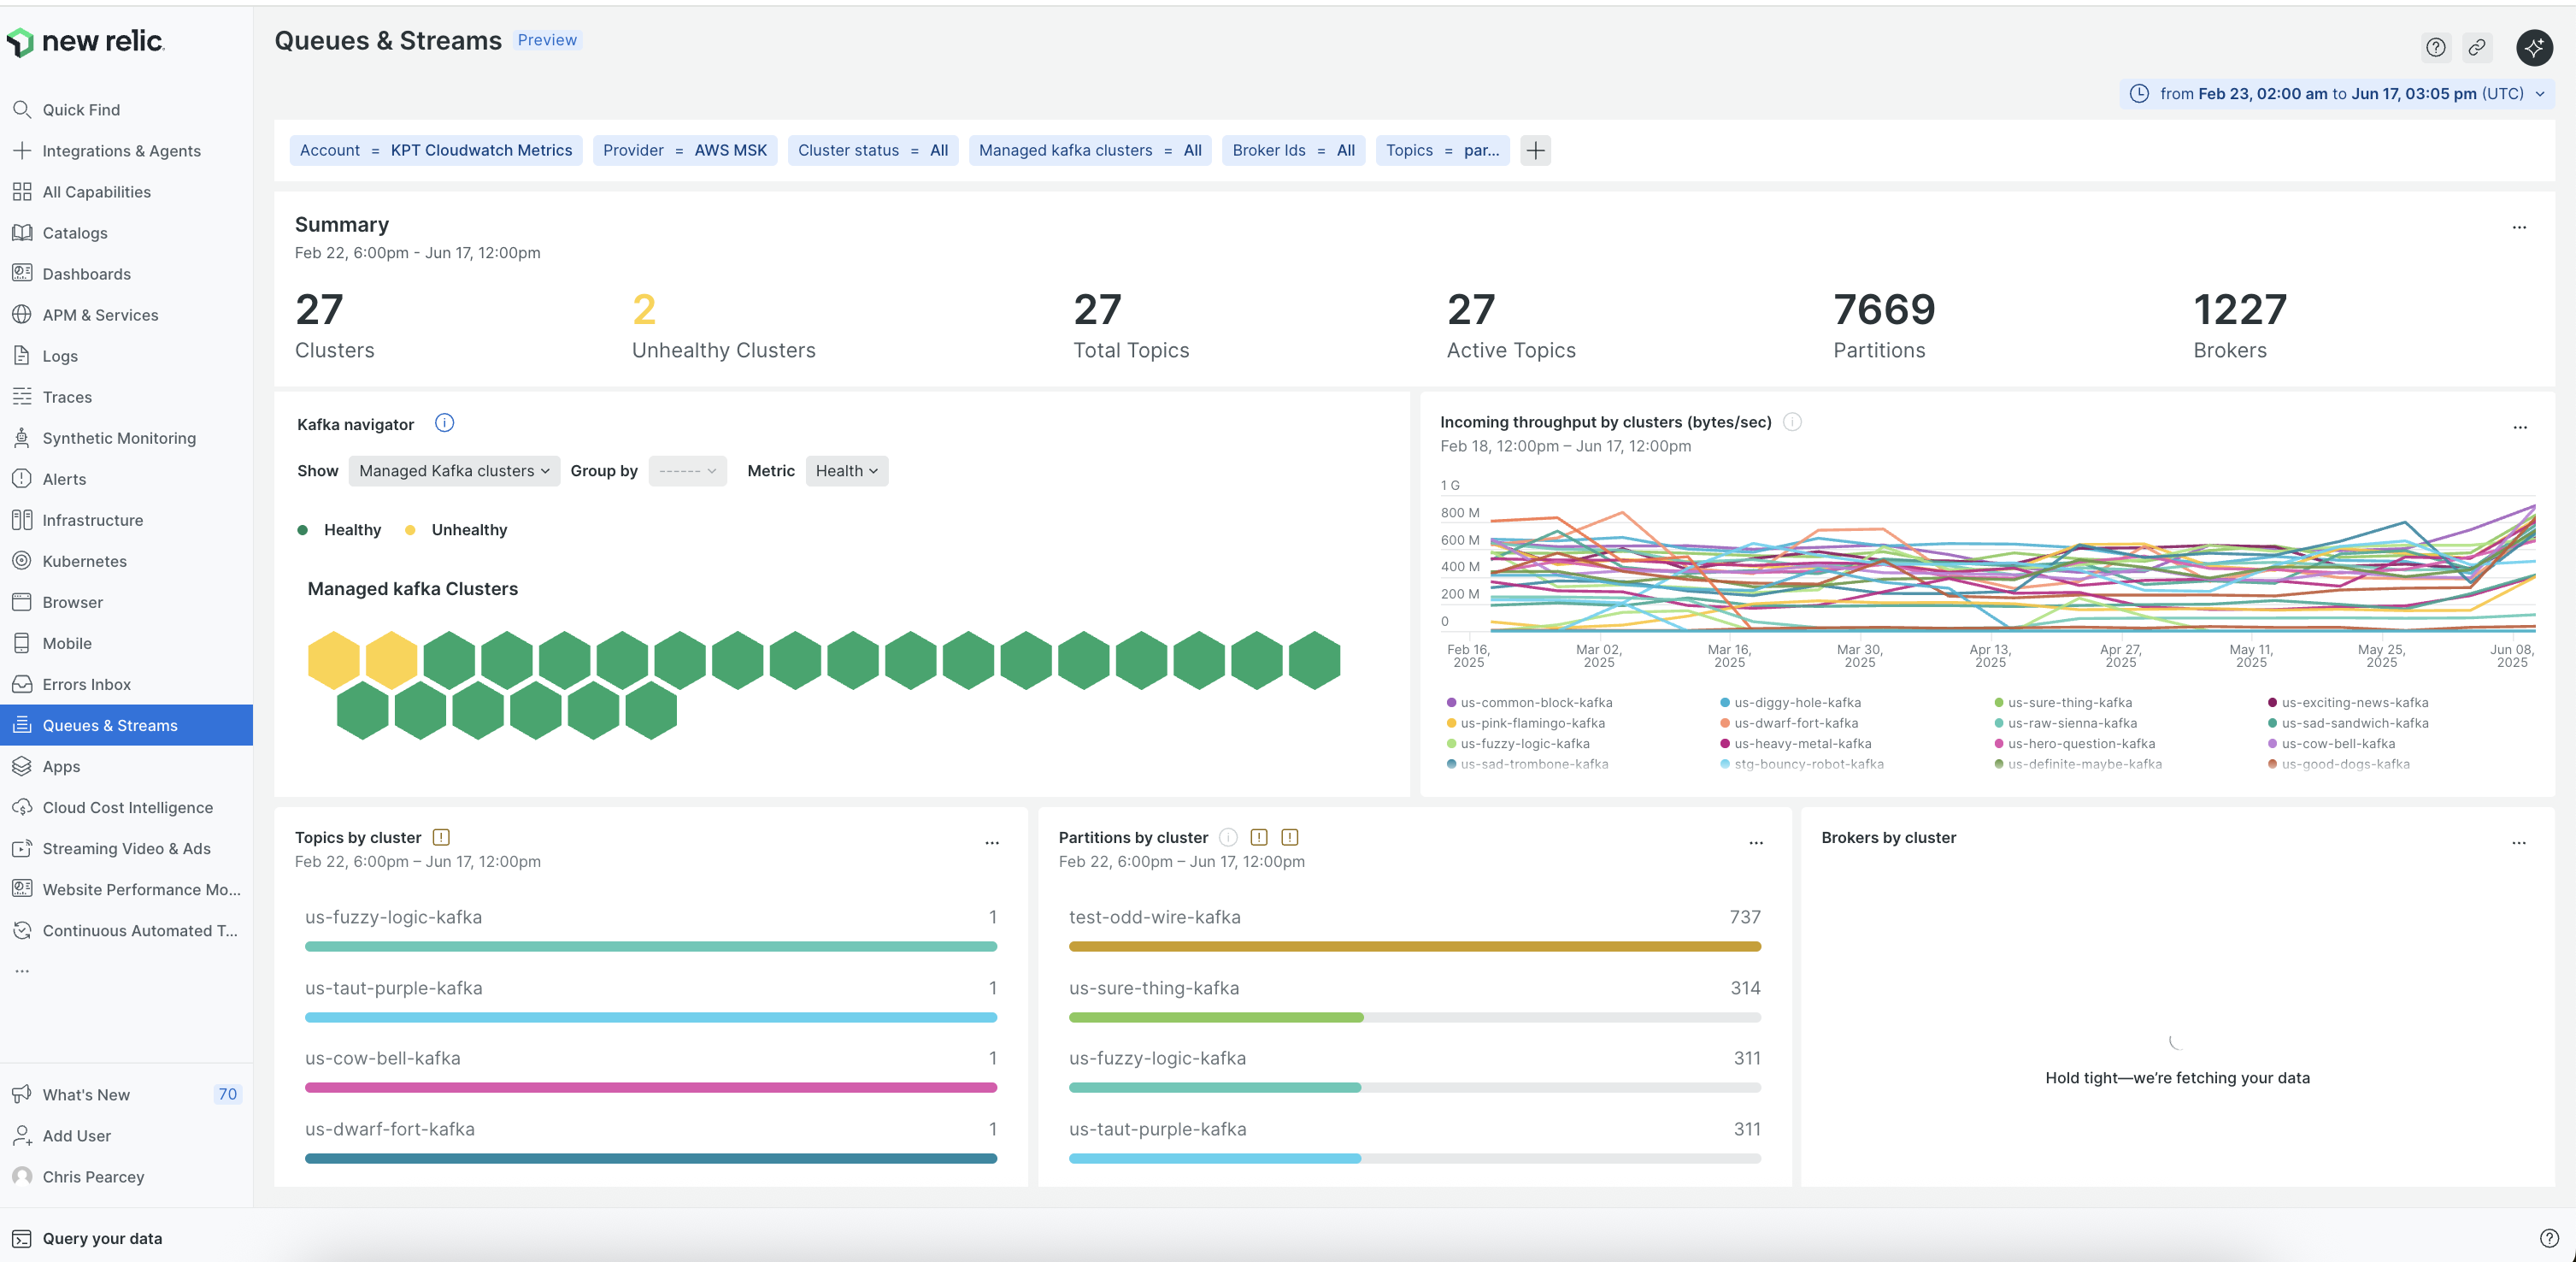Navigate to Kubernetes in the sidebar
The height and width of the screenshot is (1262, 2576).
click(x=84, y=561)
